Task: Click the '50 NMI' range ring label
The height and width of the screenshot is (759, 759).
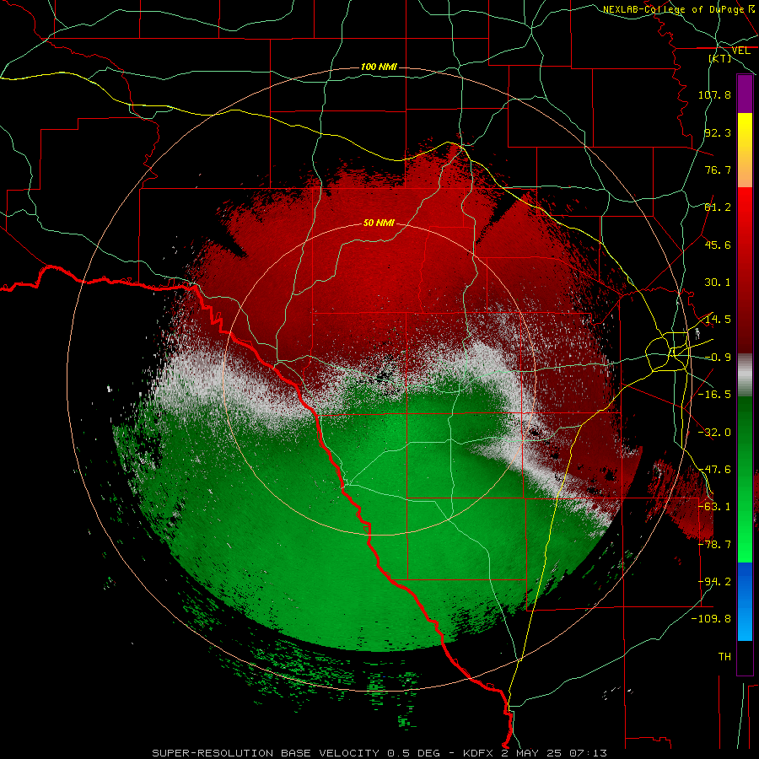Action: [x=379, y=223]
